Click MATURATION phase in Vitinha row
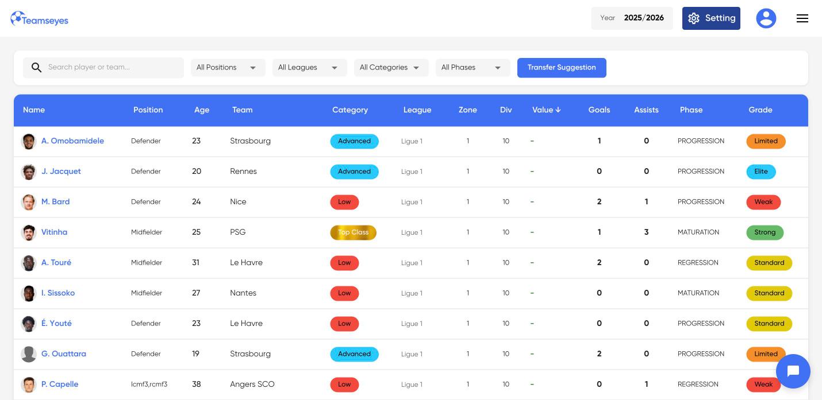 click(x=698, y=232)
